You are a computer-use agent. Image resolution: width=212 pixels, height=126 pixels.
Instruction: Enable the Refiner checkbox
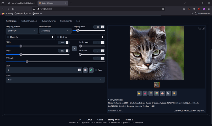pos(58,37)
